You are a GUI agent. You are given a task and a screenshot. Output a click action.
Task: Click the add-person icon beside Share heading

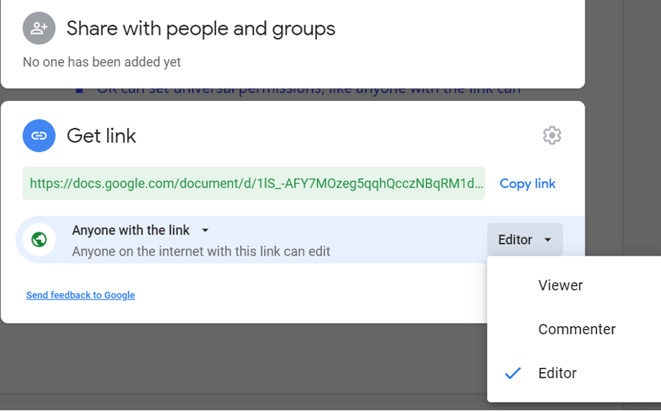point(39,28)
